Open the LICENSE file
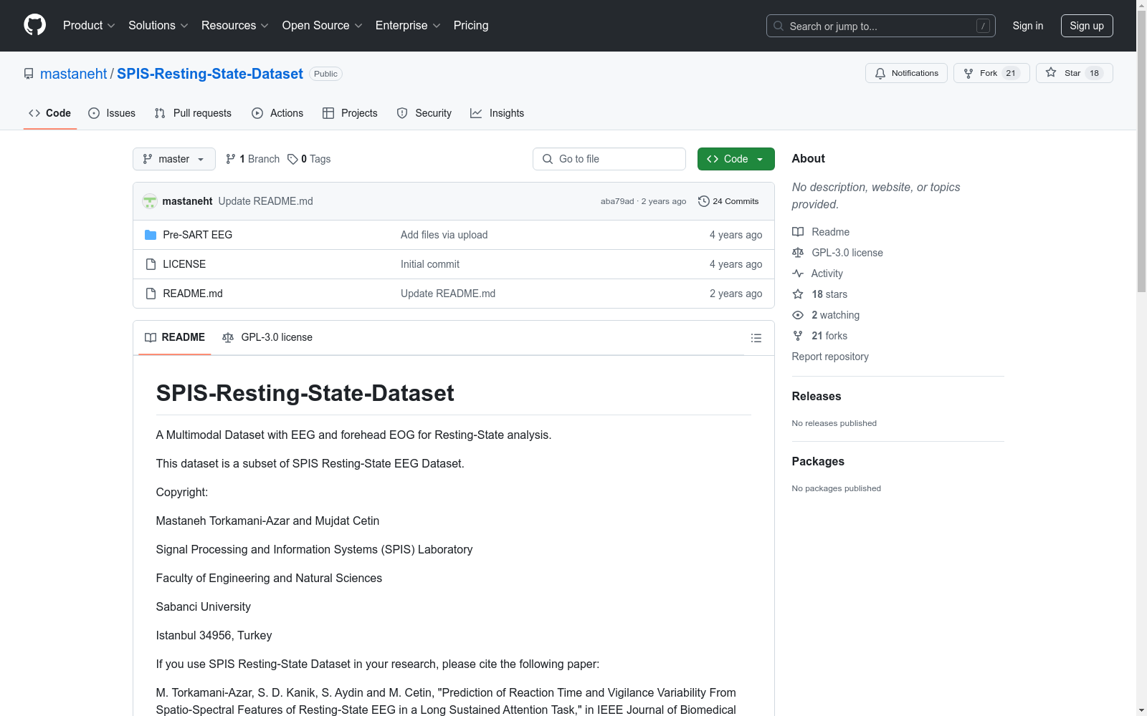 click(184, 264)
